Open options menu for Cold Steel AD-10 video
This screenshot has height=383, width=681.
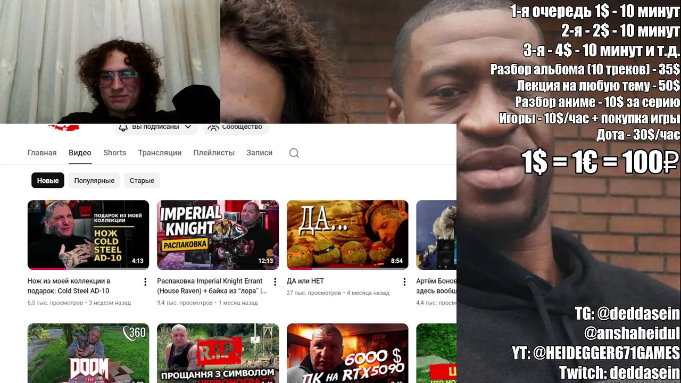[145, 282]
